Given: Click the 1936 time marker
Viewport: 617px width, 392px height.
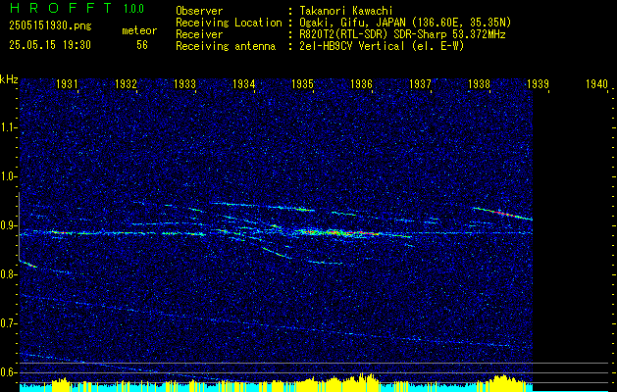Looking at the screenshot, I should 361,83.
